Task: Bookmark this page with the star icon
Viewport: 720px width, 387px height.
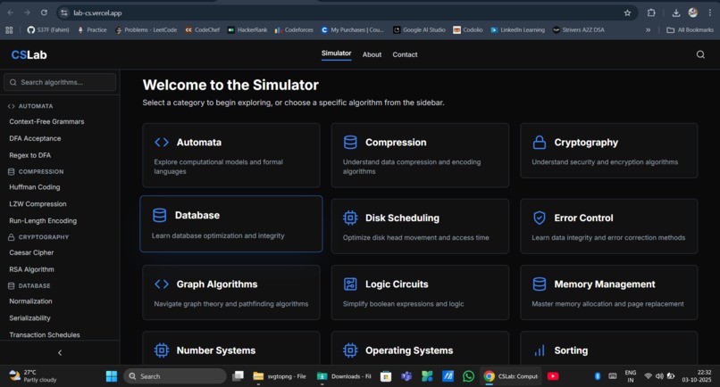Action: coord(627,12)
